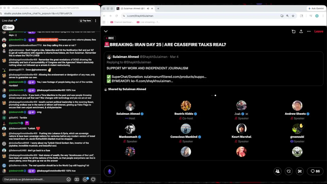Viewport: 327px width, 184px height.
Task: Open Joah speaker avatar
Action: pos(241,106)
